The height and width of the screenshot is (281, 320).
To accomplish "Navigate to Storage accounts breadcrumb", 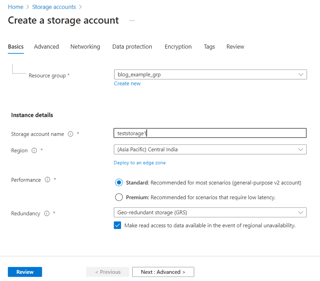I will 54,7.
